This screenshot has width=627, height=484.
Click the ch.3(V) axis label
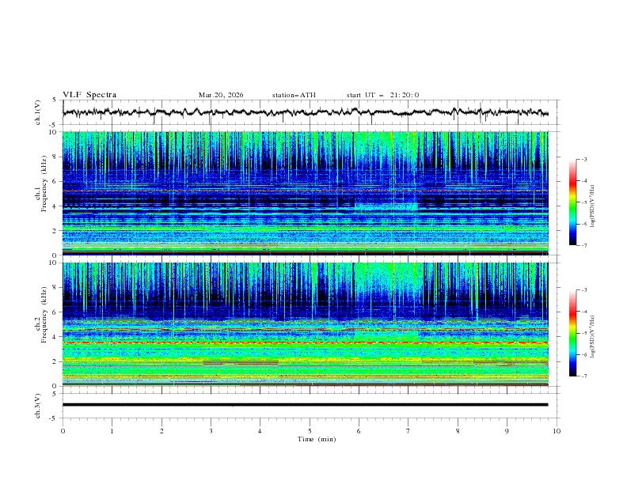pos(38,406)
